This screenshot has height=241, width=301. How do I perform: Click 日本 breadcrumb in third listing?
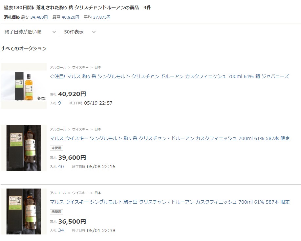(98, 193)
